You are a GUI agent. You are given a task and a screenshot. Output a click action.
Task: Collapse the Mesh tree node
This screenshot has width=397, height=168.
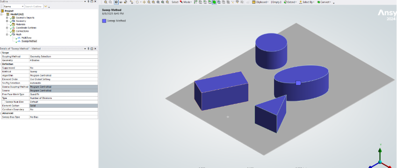tap(7, 35)
